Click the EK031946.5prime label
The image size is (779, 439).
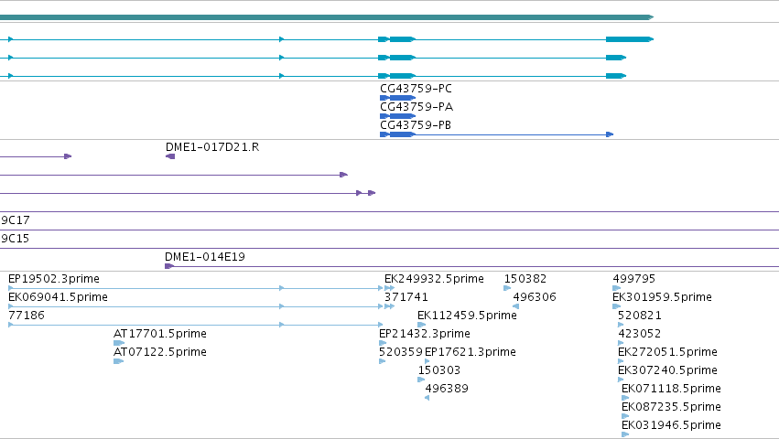pos(671,425)
